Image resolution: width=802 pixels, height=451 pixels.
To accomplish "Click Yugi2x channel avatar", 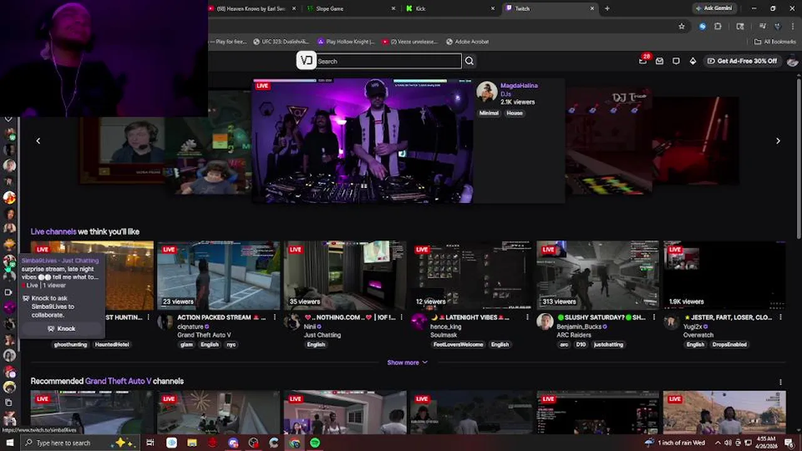I will click(672, 322).
